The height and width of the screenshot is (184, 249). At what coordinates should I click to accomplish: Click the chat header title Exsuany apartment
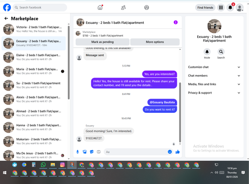[x=115, y=23]
